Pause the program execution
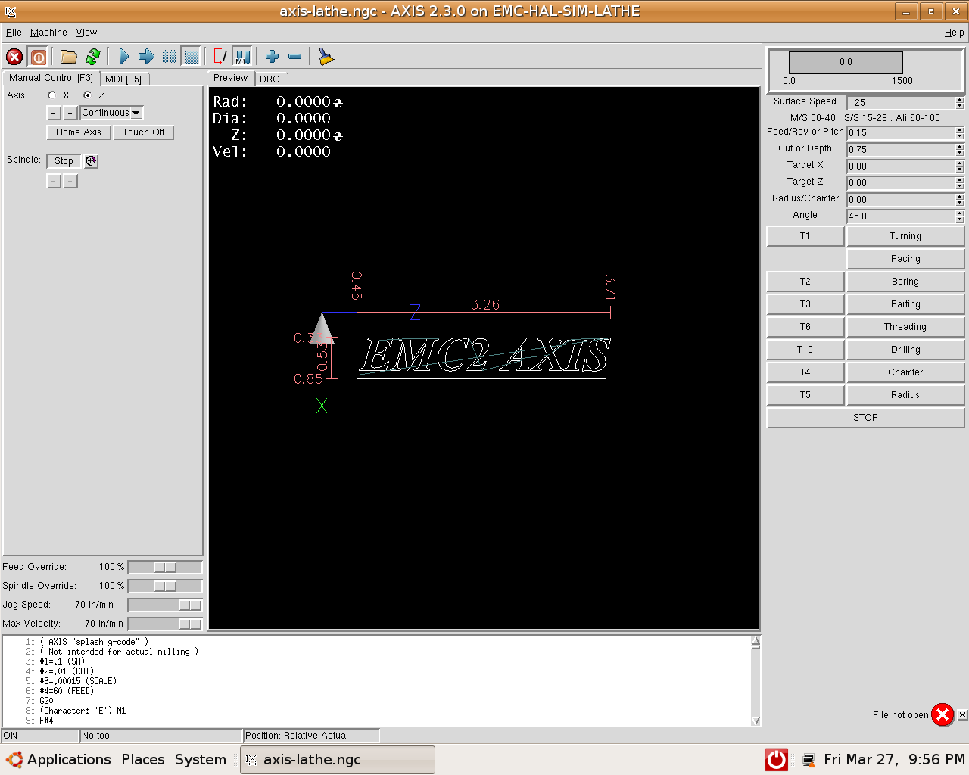This screenshot has width=969, height=775. (170, 57)
